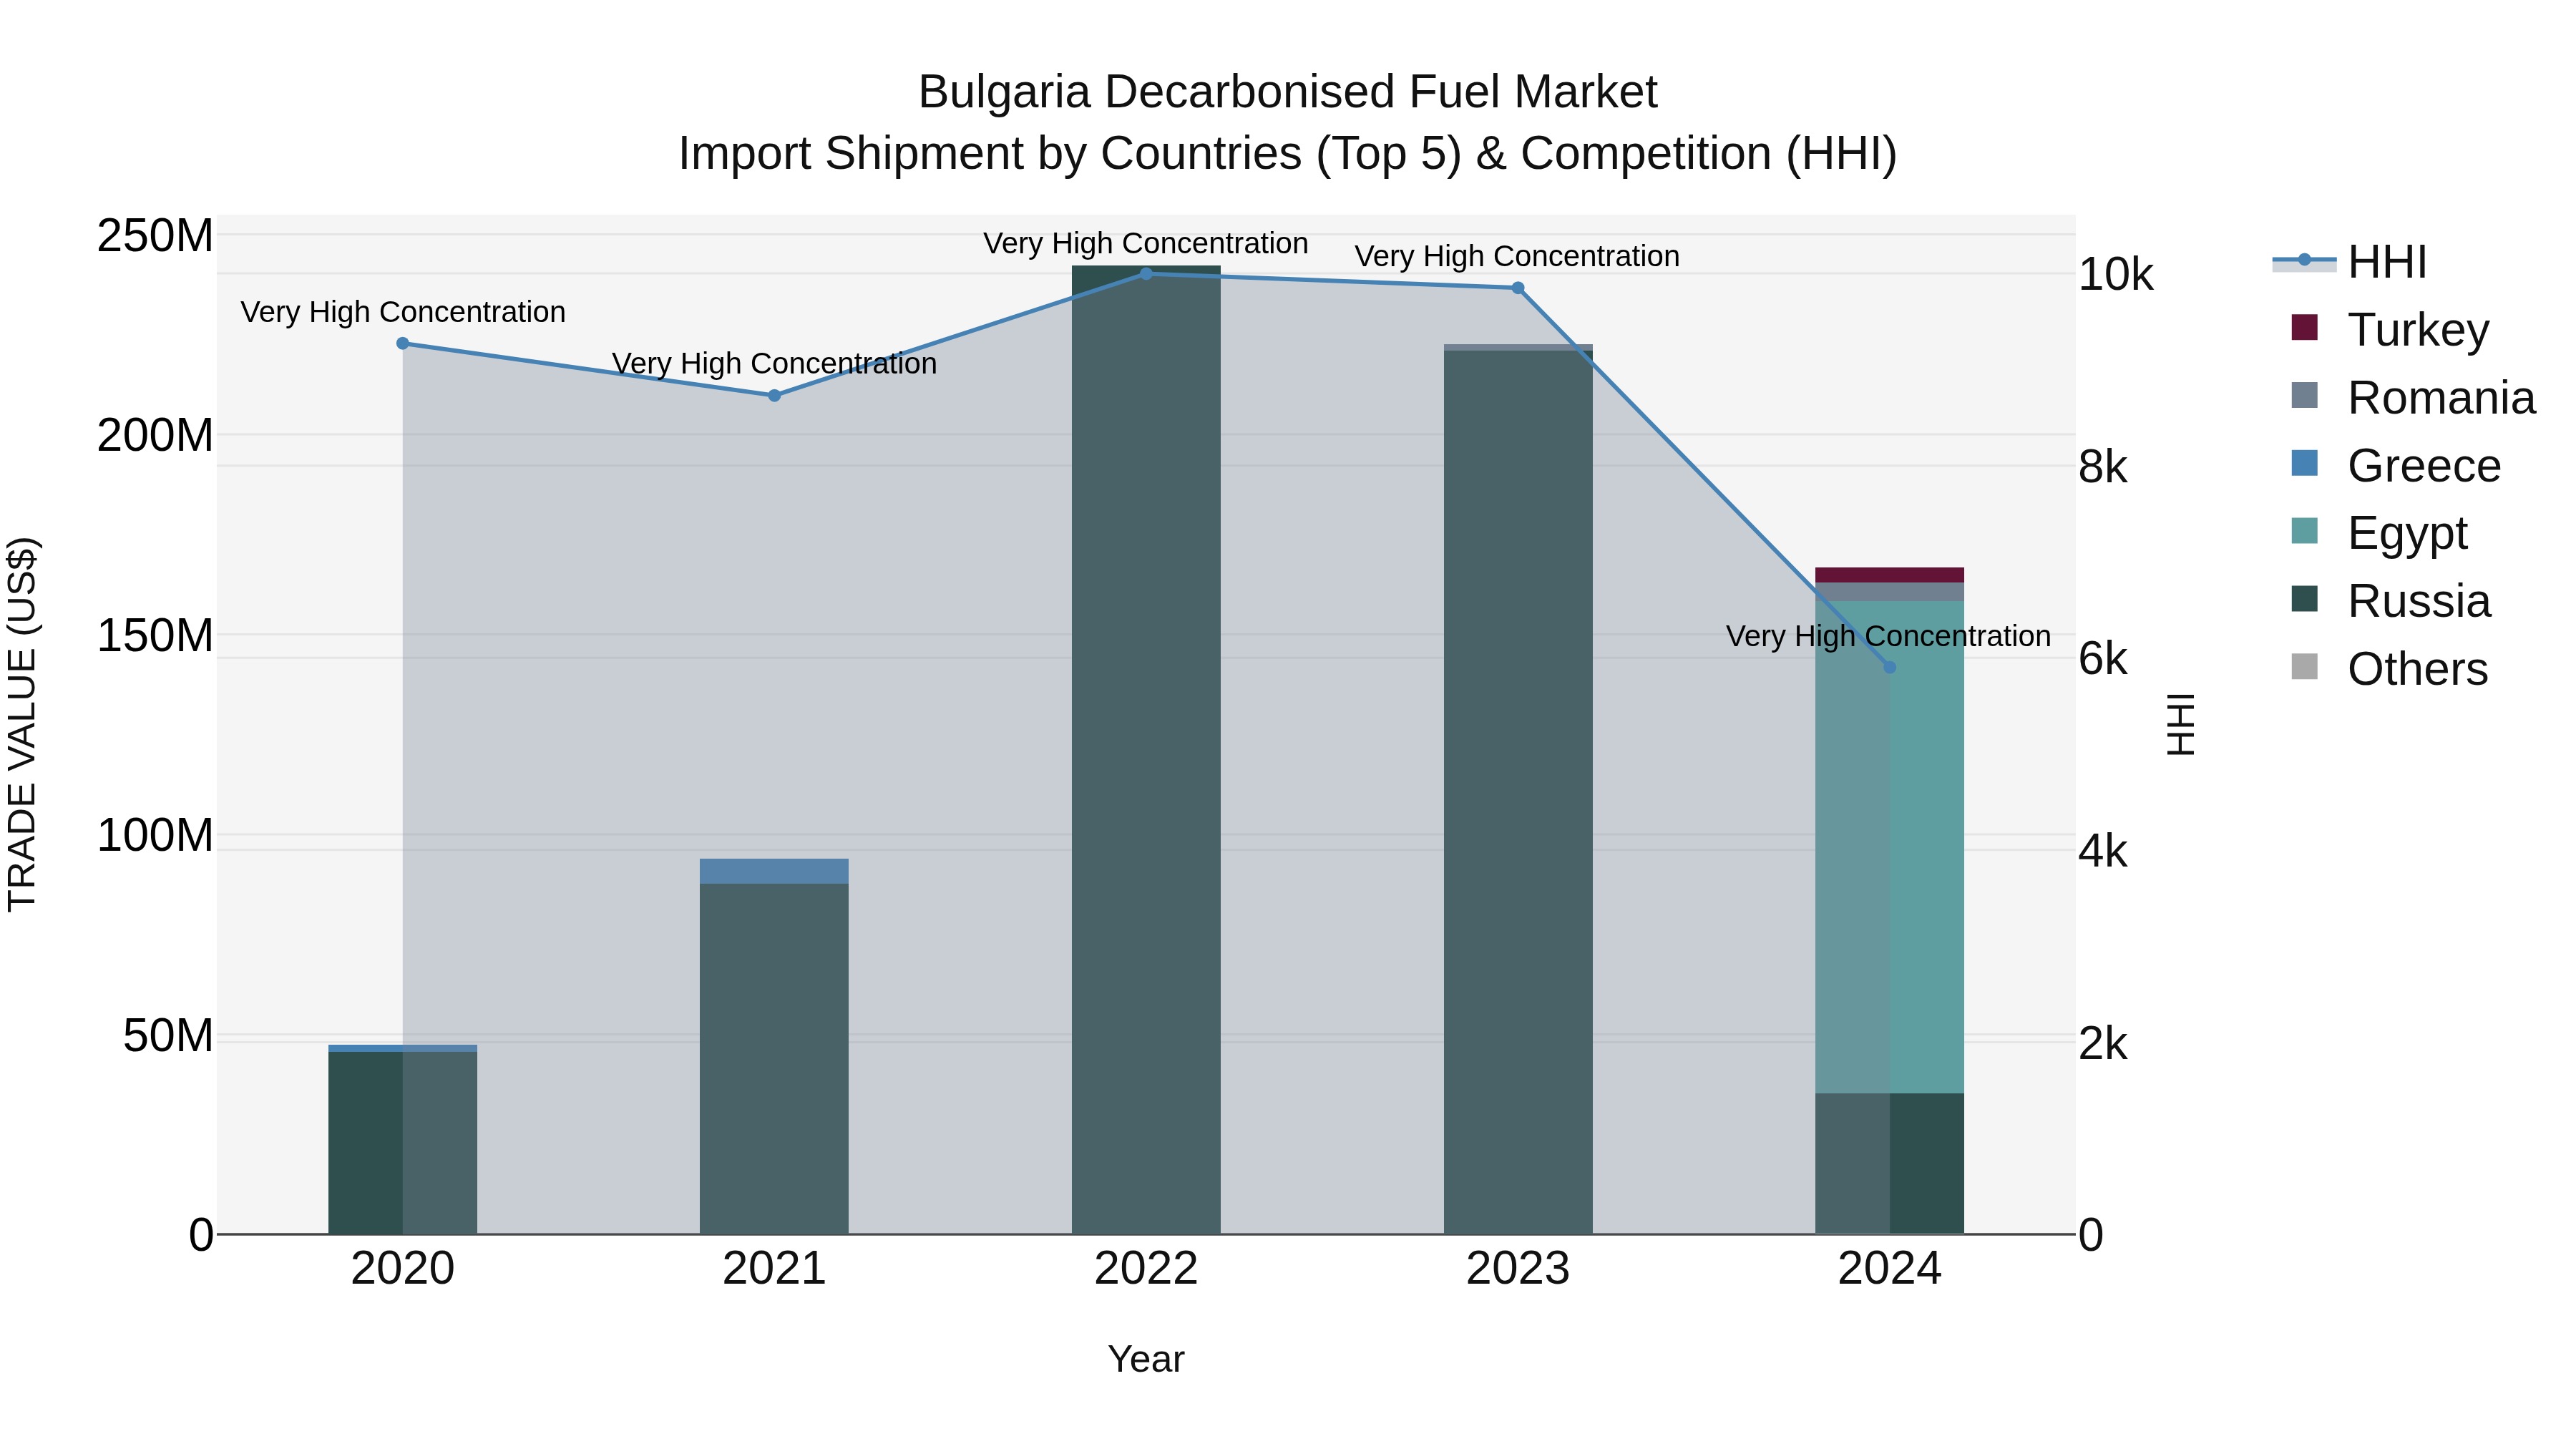Click 2024 Very High Concentration annotation
This screenshot has height=1449, width=2576.
point(1888,636)
